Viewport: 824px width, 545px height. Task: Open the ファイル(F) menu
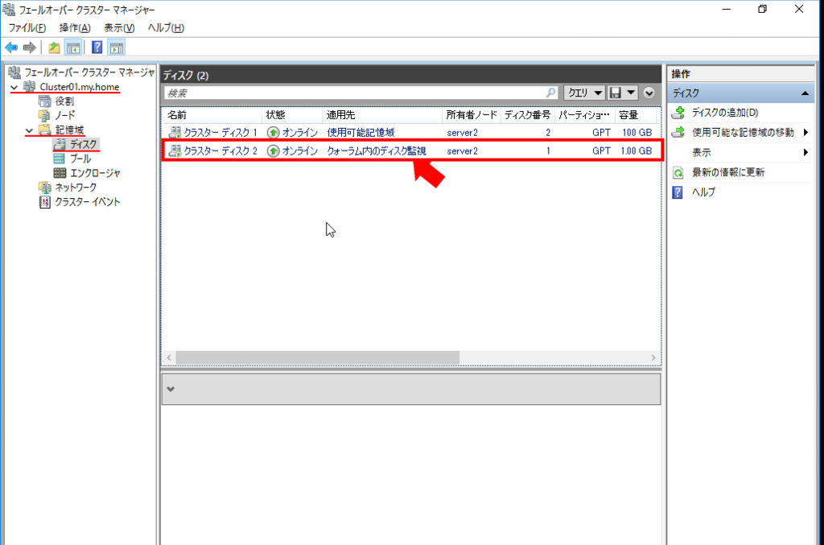(27, 28)
